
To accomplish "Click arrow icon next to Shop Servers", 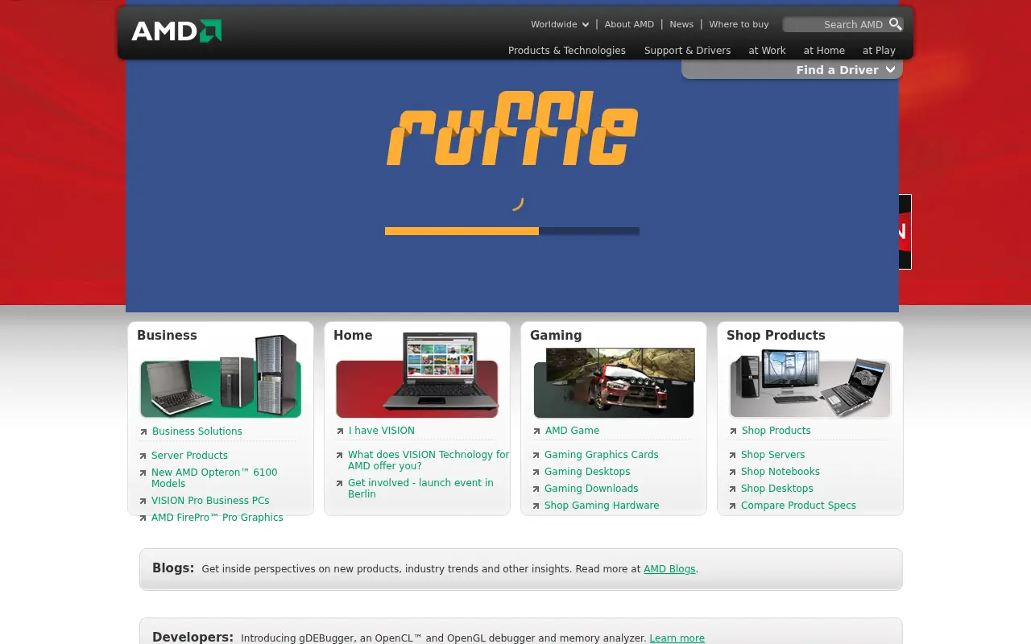I will [733, 456].
